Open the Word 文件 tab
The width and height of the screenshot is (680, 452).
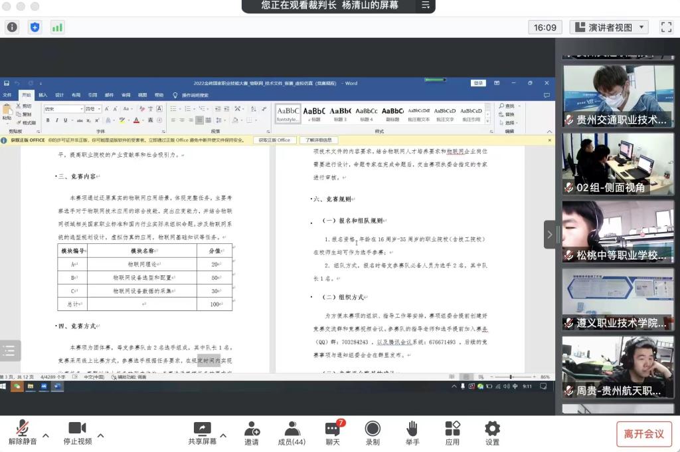(7, 95)
